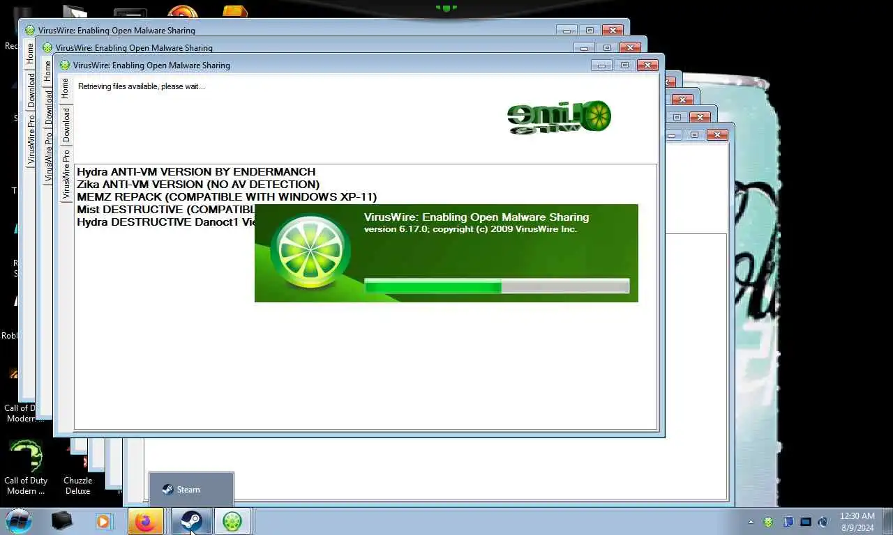Select the MEMZ REPACK list entry

227,197
